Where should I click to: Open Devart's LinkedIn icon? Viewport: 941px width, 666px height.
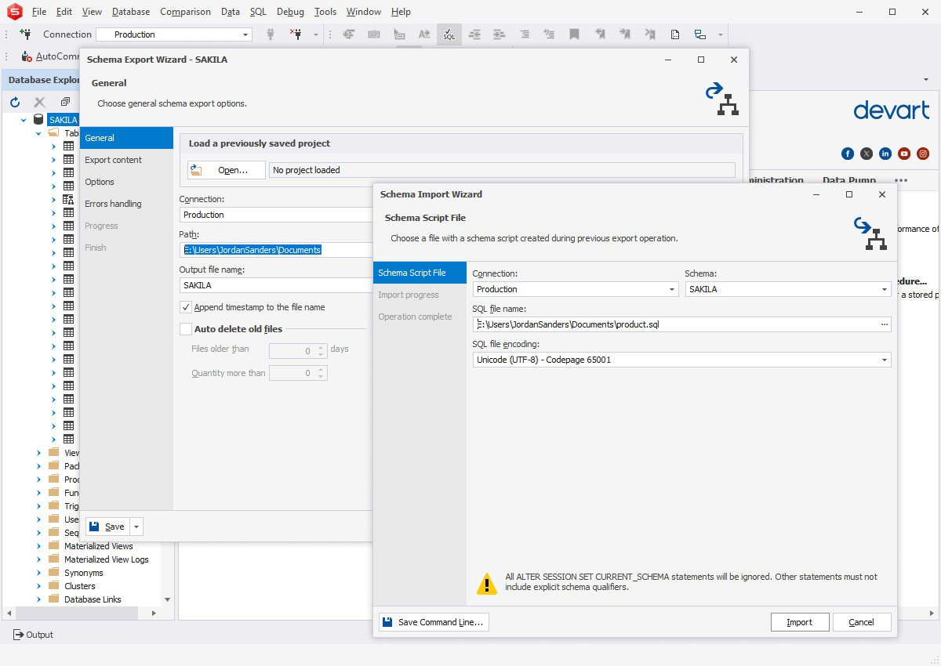[885, 154]
